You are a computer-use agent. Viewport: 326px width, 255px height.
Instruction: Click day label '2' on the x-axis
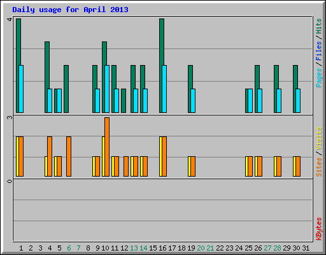31,248
